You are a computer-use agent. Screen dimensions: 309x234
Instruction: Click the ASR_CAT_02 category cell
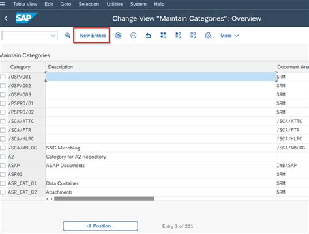pos(27,192)
